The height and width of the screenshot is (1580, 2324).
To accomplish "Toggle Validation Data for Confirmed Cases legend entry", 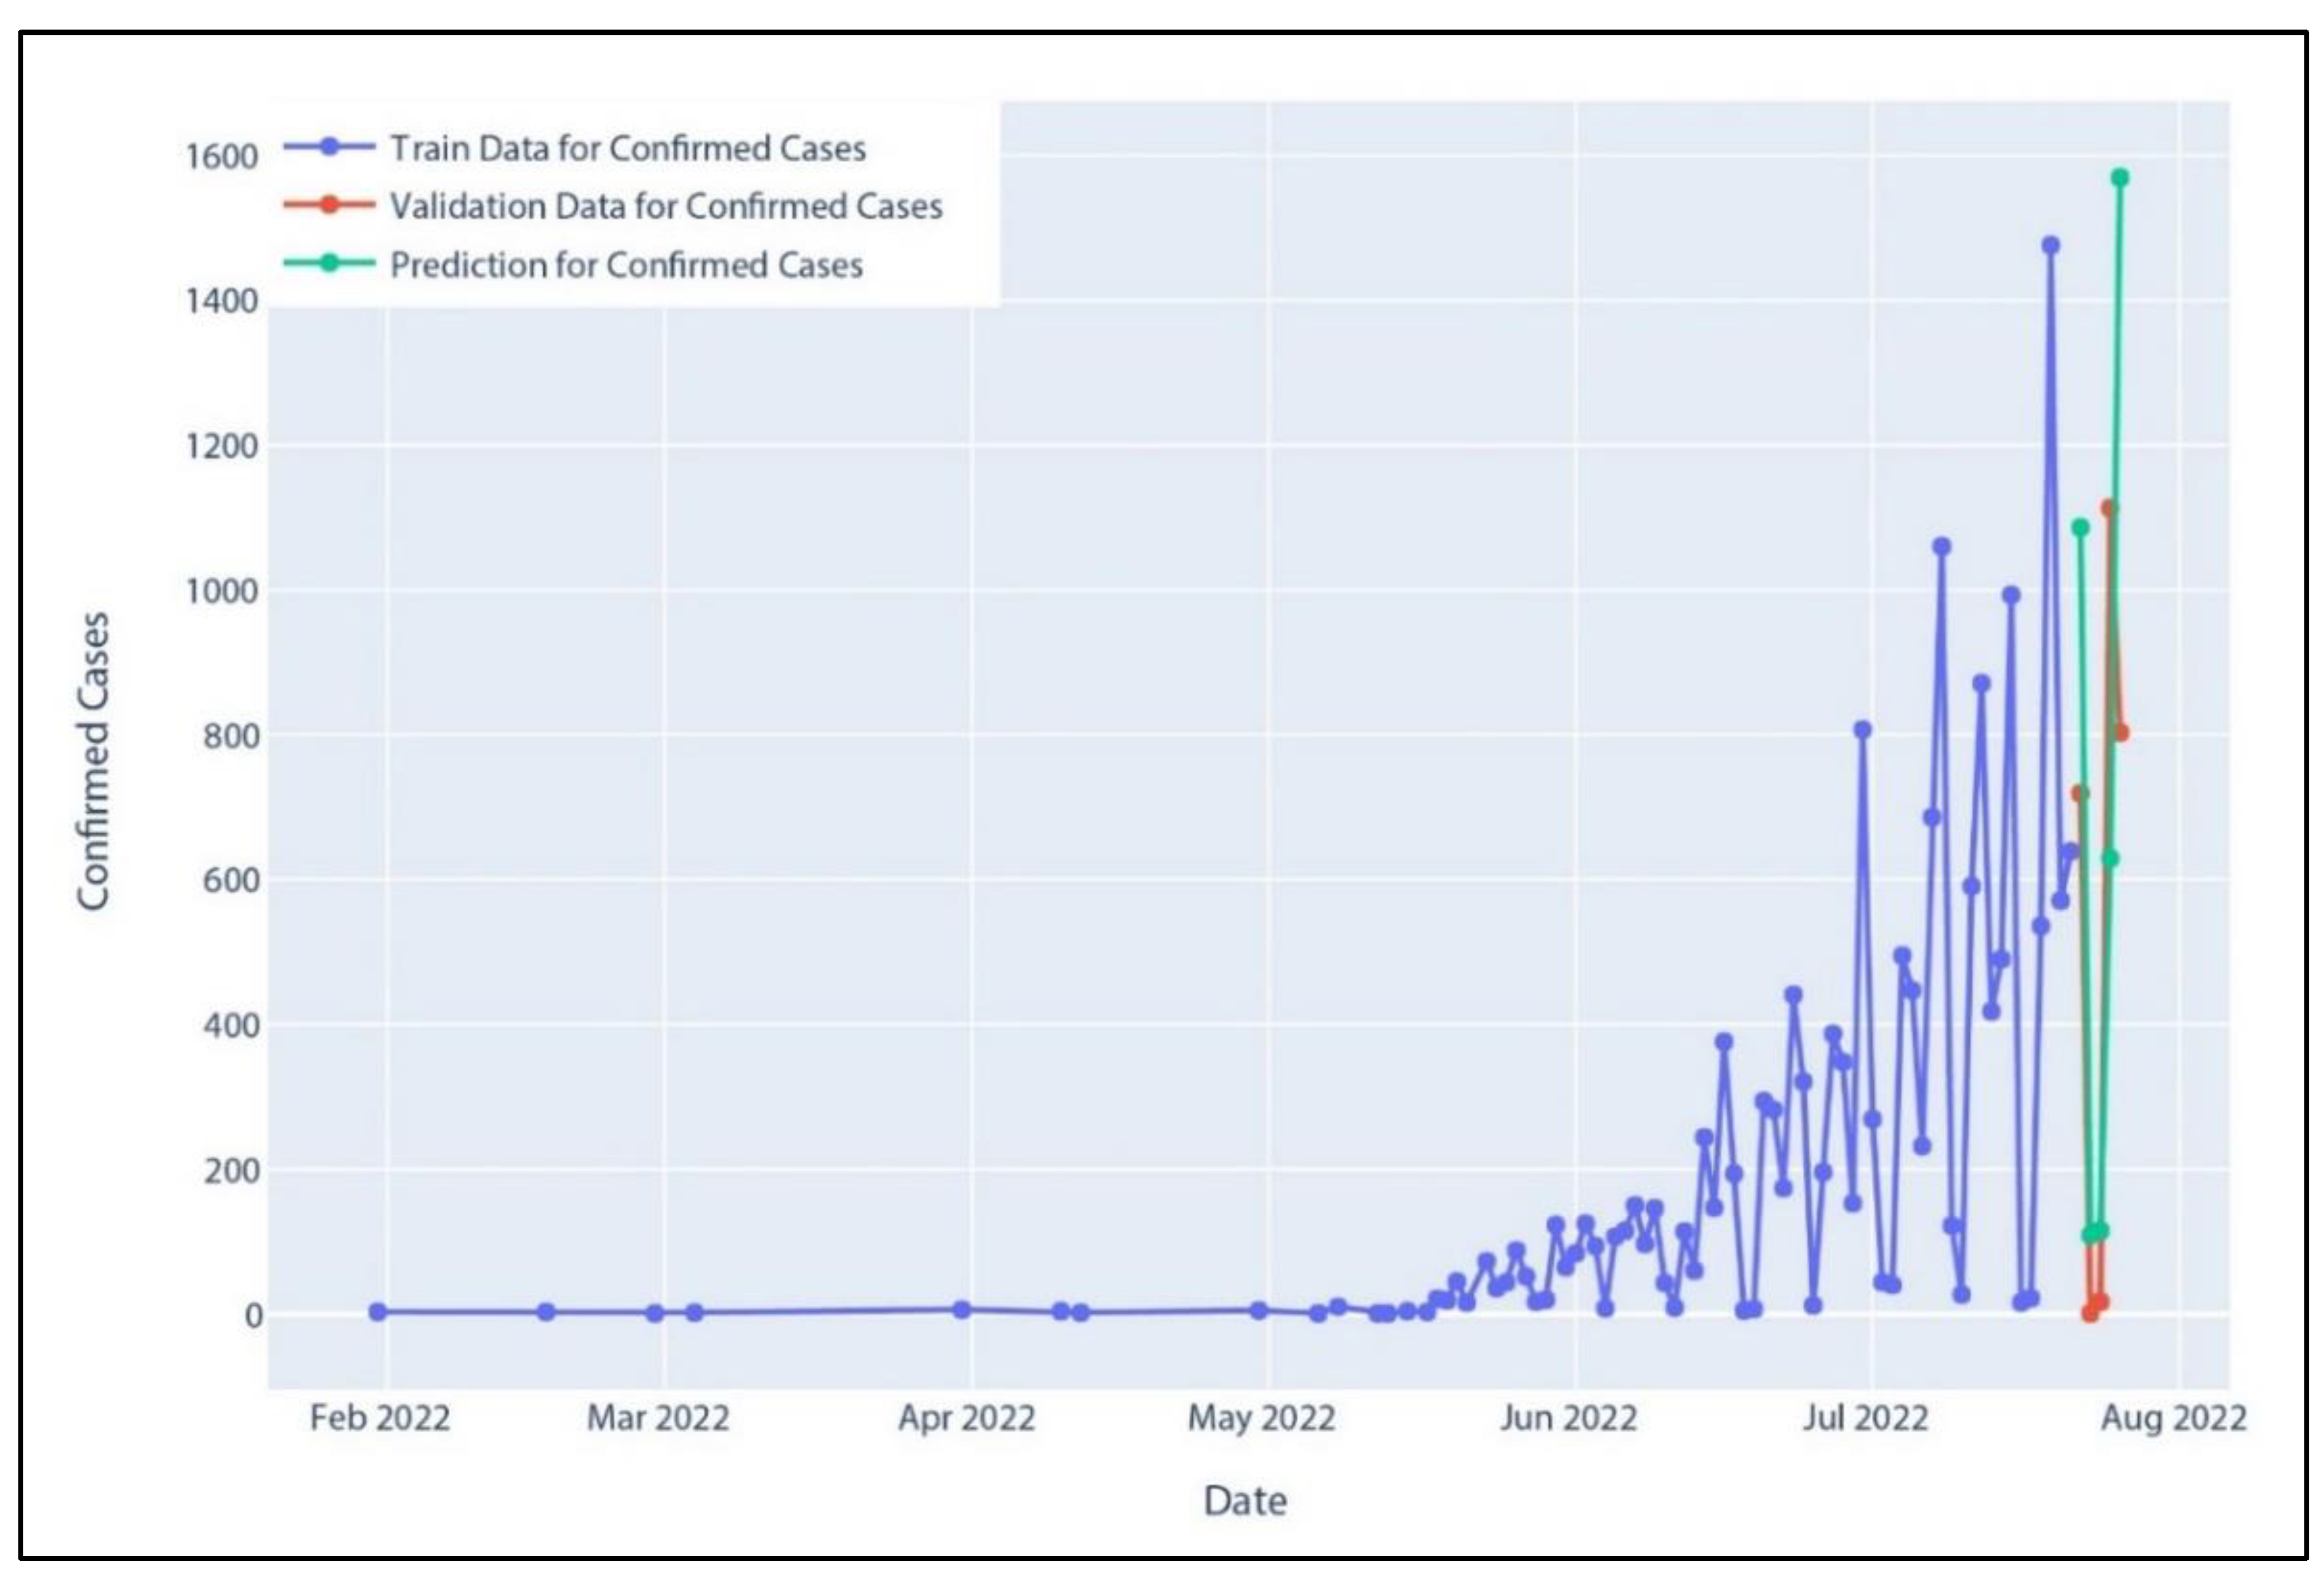I will click(x=665, y=206).
